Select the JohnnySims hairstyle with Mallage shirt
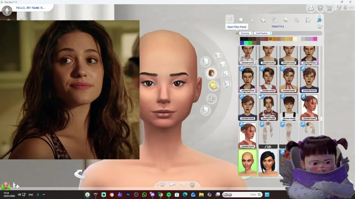 coord(268,107)
